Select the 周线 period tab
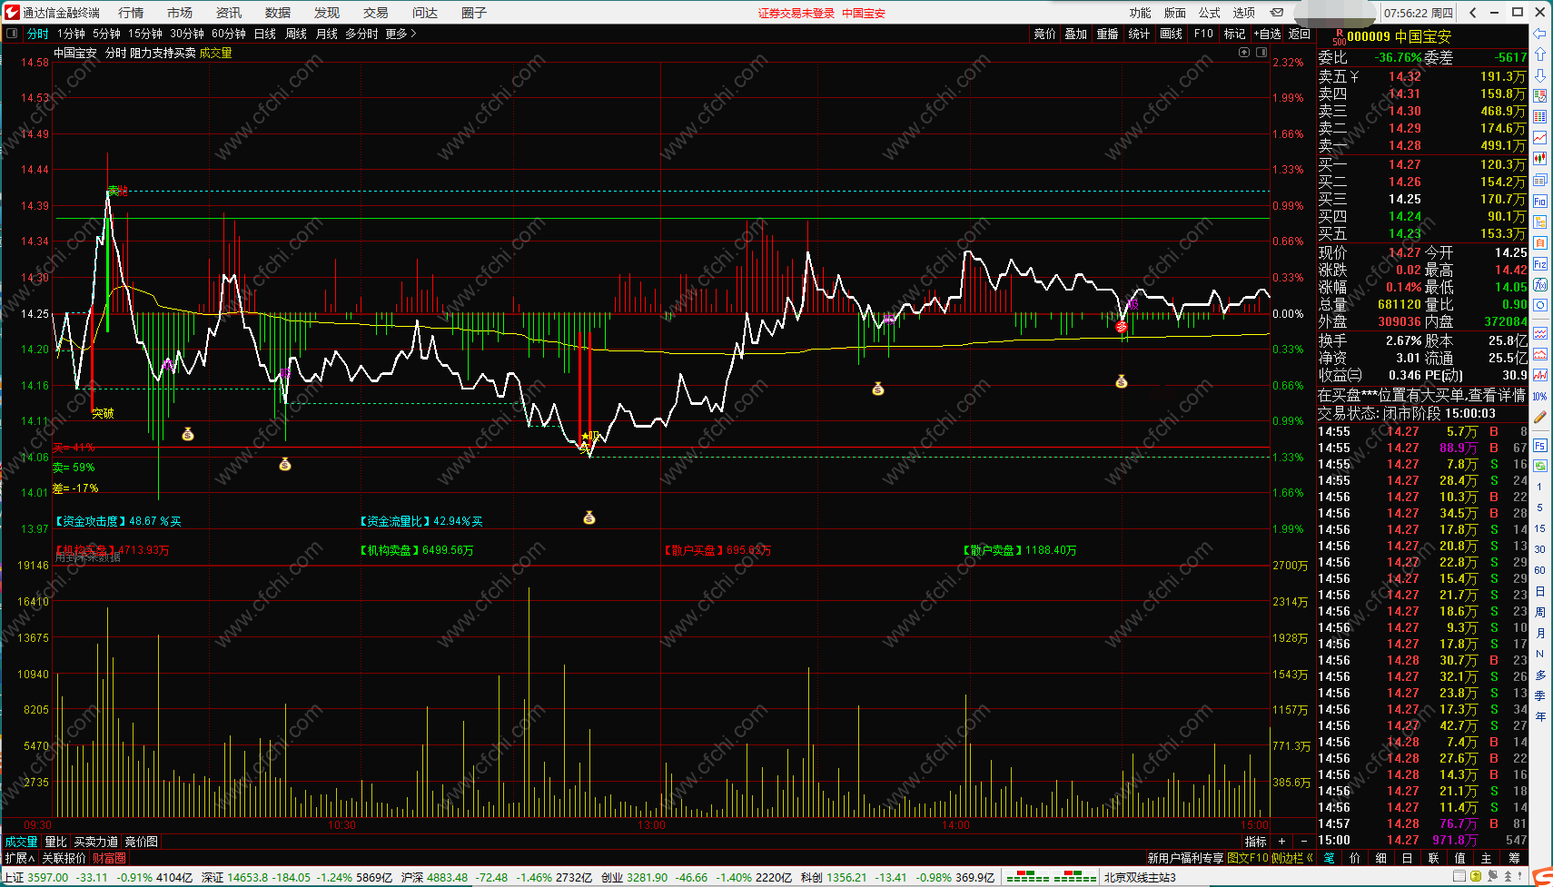Viewport: 1553px width, 887px height. (x=296, y=34)
